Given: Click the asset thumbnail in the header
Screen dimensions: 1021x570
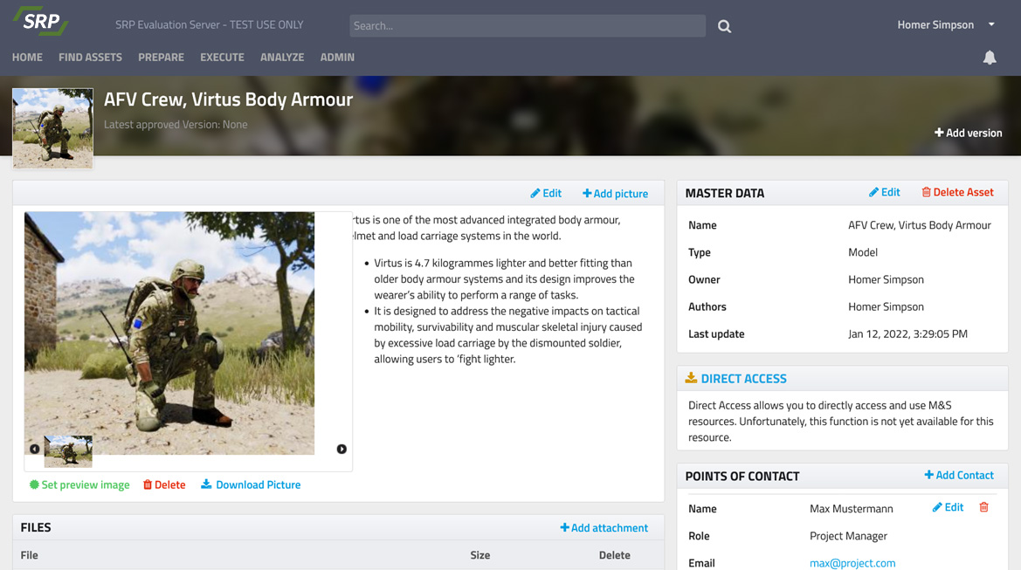Looking at the screenshot, I should [x=52, y=128].
